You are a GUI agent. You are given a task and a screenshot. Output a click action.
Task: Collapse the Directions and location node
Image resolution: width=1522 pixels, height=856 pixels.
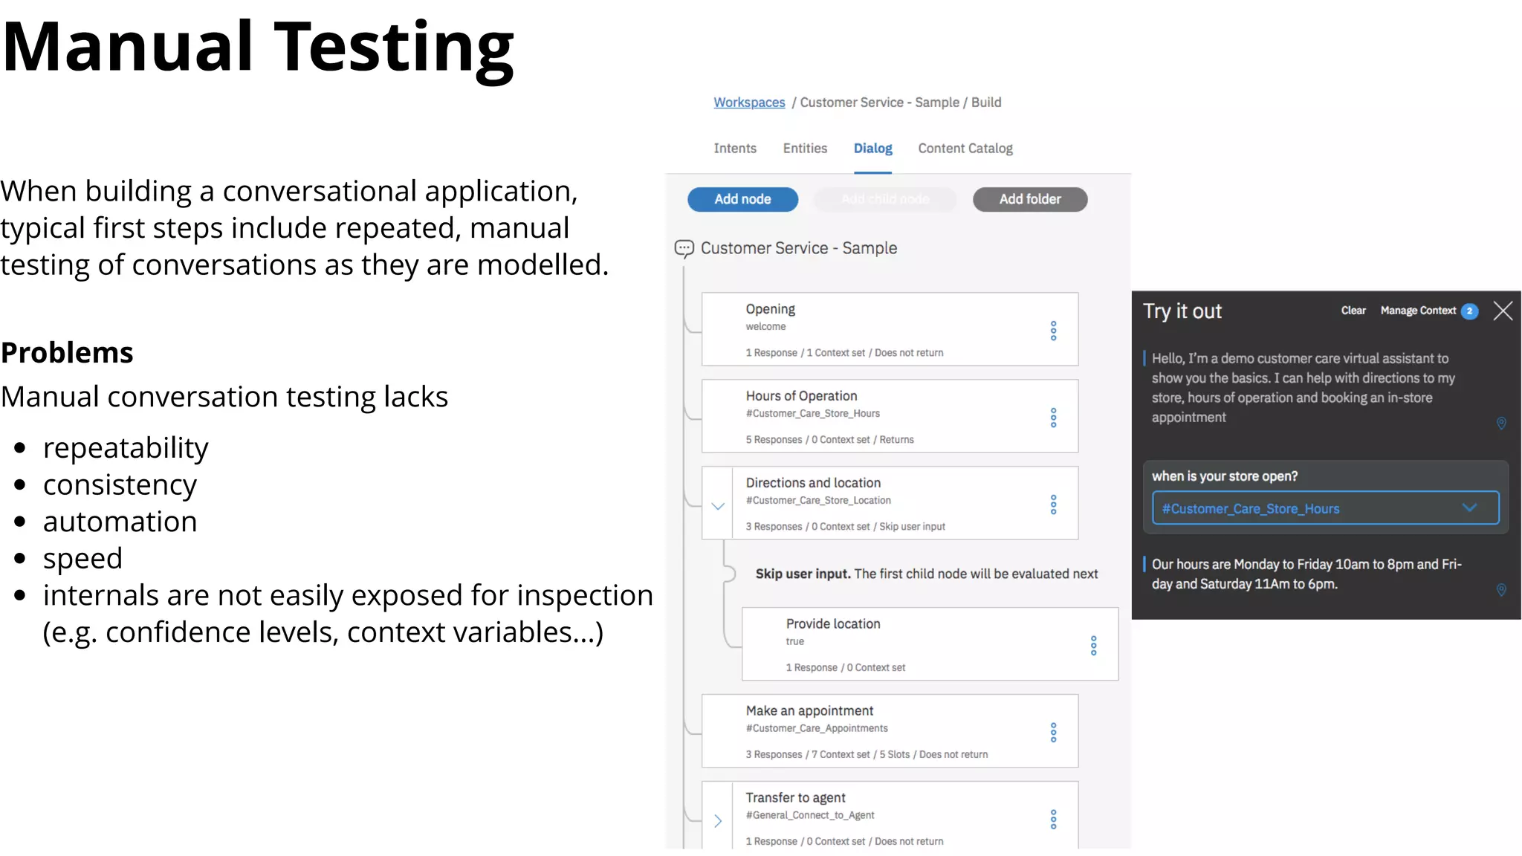click(x=718, y=506)
